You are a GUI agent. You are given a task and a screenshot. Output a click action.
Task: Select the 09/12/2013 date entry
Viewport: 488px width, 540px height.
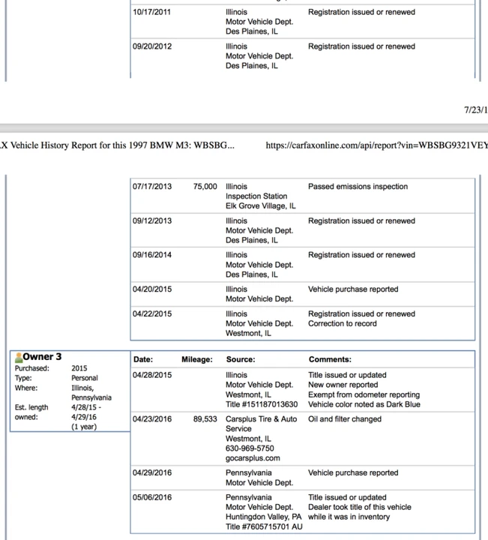tap(151, 220)
